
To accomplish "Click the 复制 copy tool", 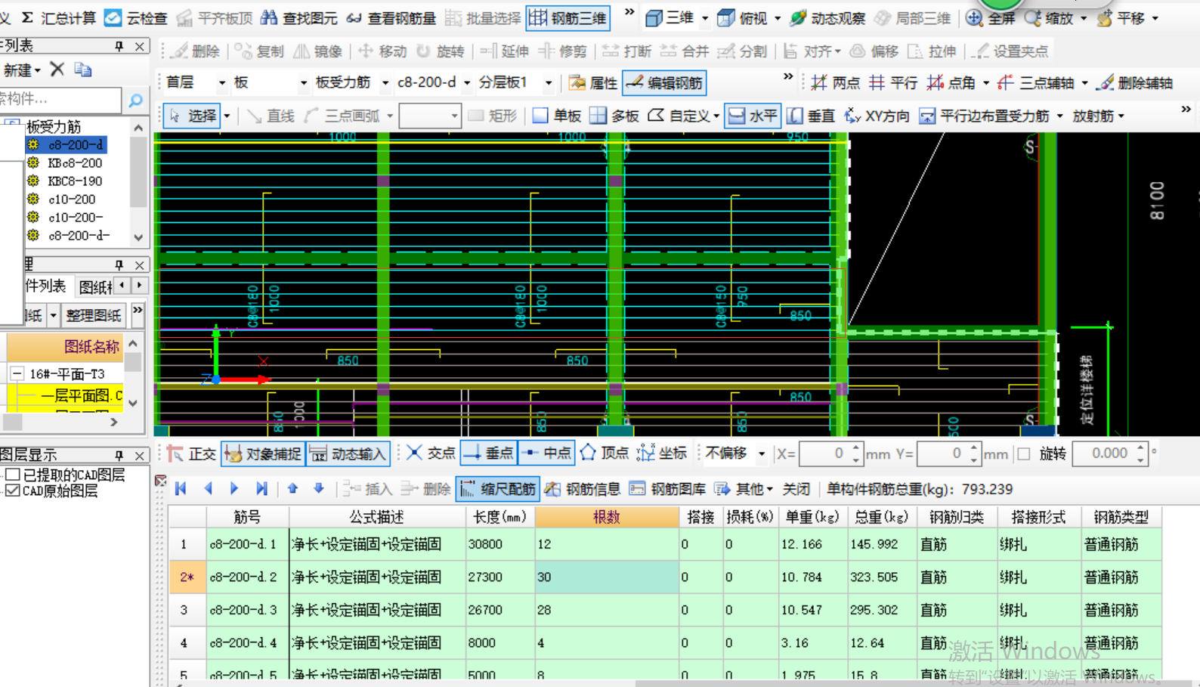I will pos(259,51).
